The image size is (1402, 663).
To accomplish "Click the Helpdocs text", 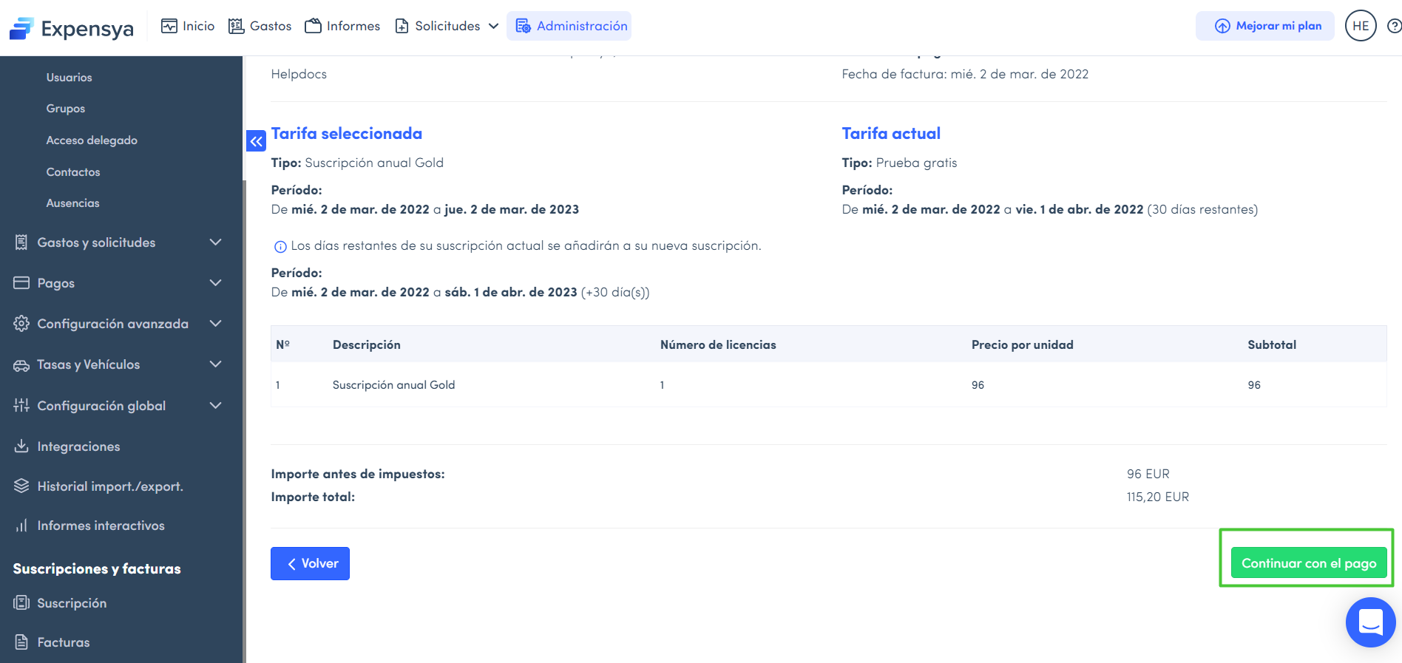I will pos(299,74).
